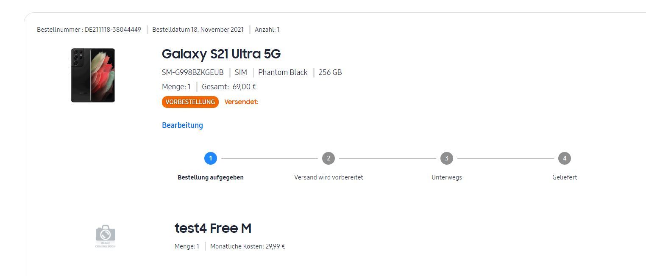
Task: Click the Bestelldatum 18. November 2021 text
Action: pos(198,30)
